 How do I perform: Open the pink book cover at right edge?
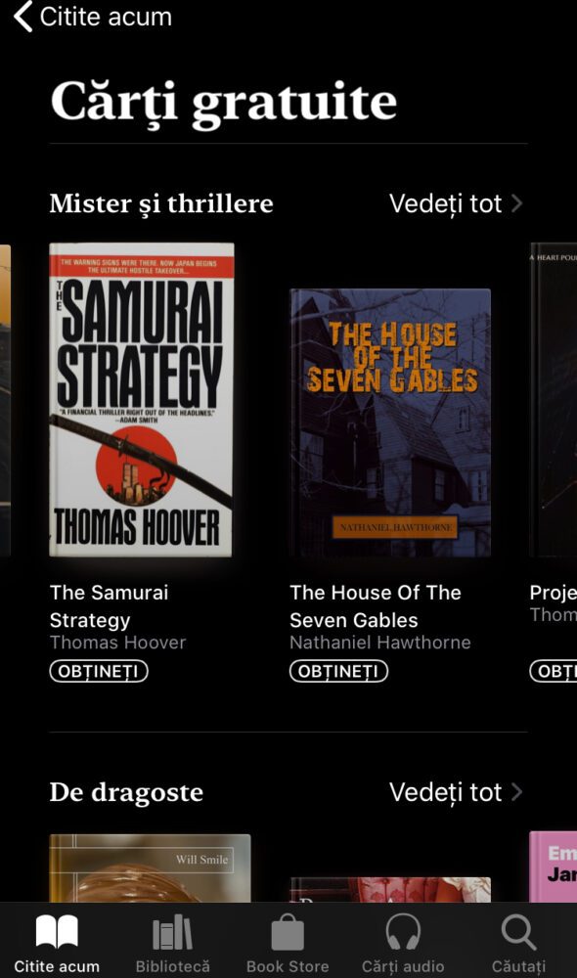(x=554, y=867)
